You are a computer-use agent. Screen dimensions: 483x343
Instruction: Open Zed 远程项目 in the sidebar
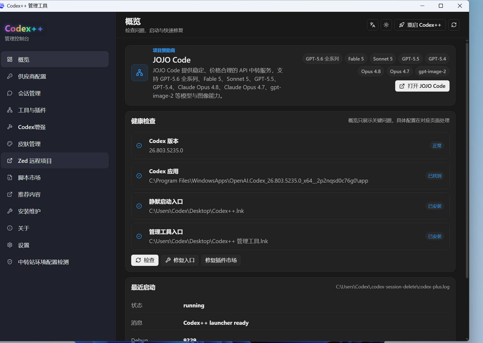click(x=55, y=161)
